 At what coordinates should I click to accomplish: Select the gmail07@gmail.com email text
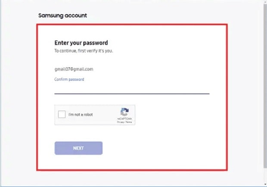(74, 69)
